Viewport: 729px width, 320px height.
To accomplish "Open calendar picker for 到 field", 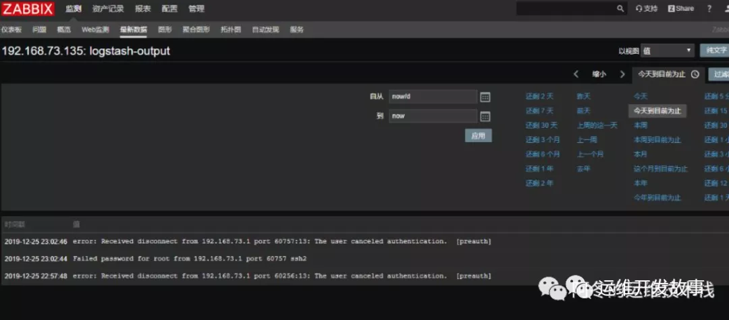I will click(485, 117).
